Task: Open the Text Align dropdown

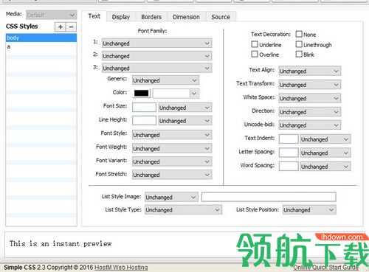Action: click(x=310, y=71)
